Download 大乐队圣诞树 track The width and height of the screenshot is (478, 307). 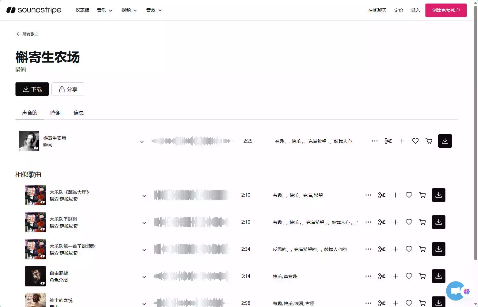(x=439, y=222)
